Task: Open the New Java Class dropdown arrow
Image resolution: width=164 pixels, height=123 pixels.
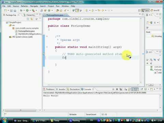Action: tap(52, 10)
